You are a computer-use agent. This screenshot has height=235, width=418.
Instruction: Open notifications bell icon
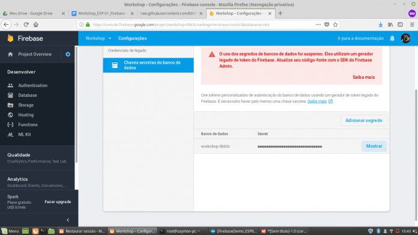392,38
